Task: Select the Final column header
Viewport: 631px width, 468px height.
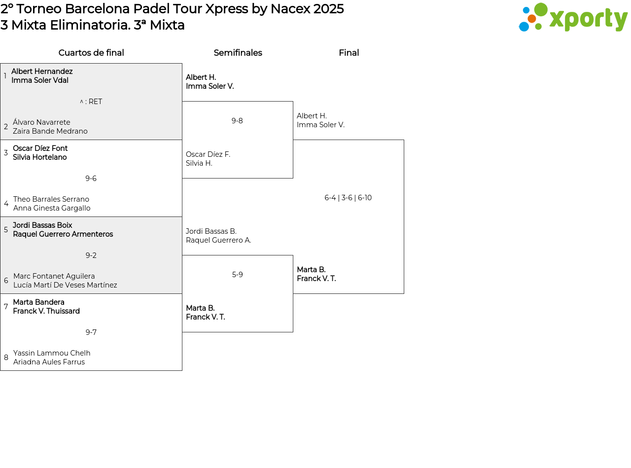Action: [349, 53]
